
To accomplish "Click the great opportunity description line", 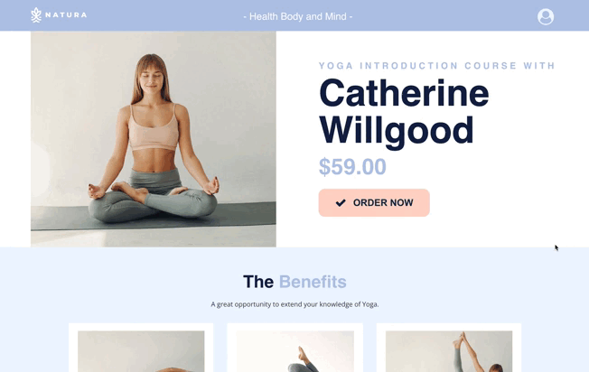I will click(294, 304).
